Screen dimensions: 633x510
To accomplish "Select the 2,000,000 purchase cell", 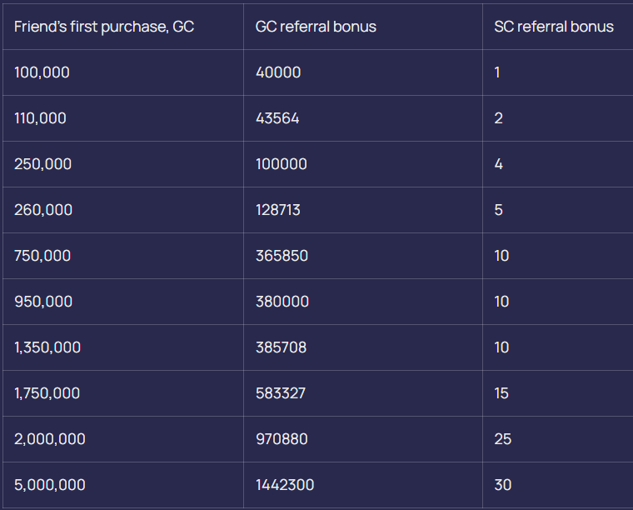I will pos(50,439).
